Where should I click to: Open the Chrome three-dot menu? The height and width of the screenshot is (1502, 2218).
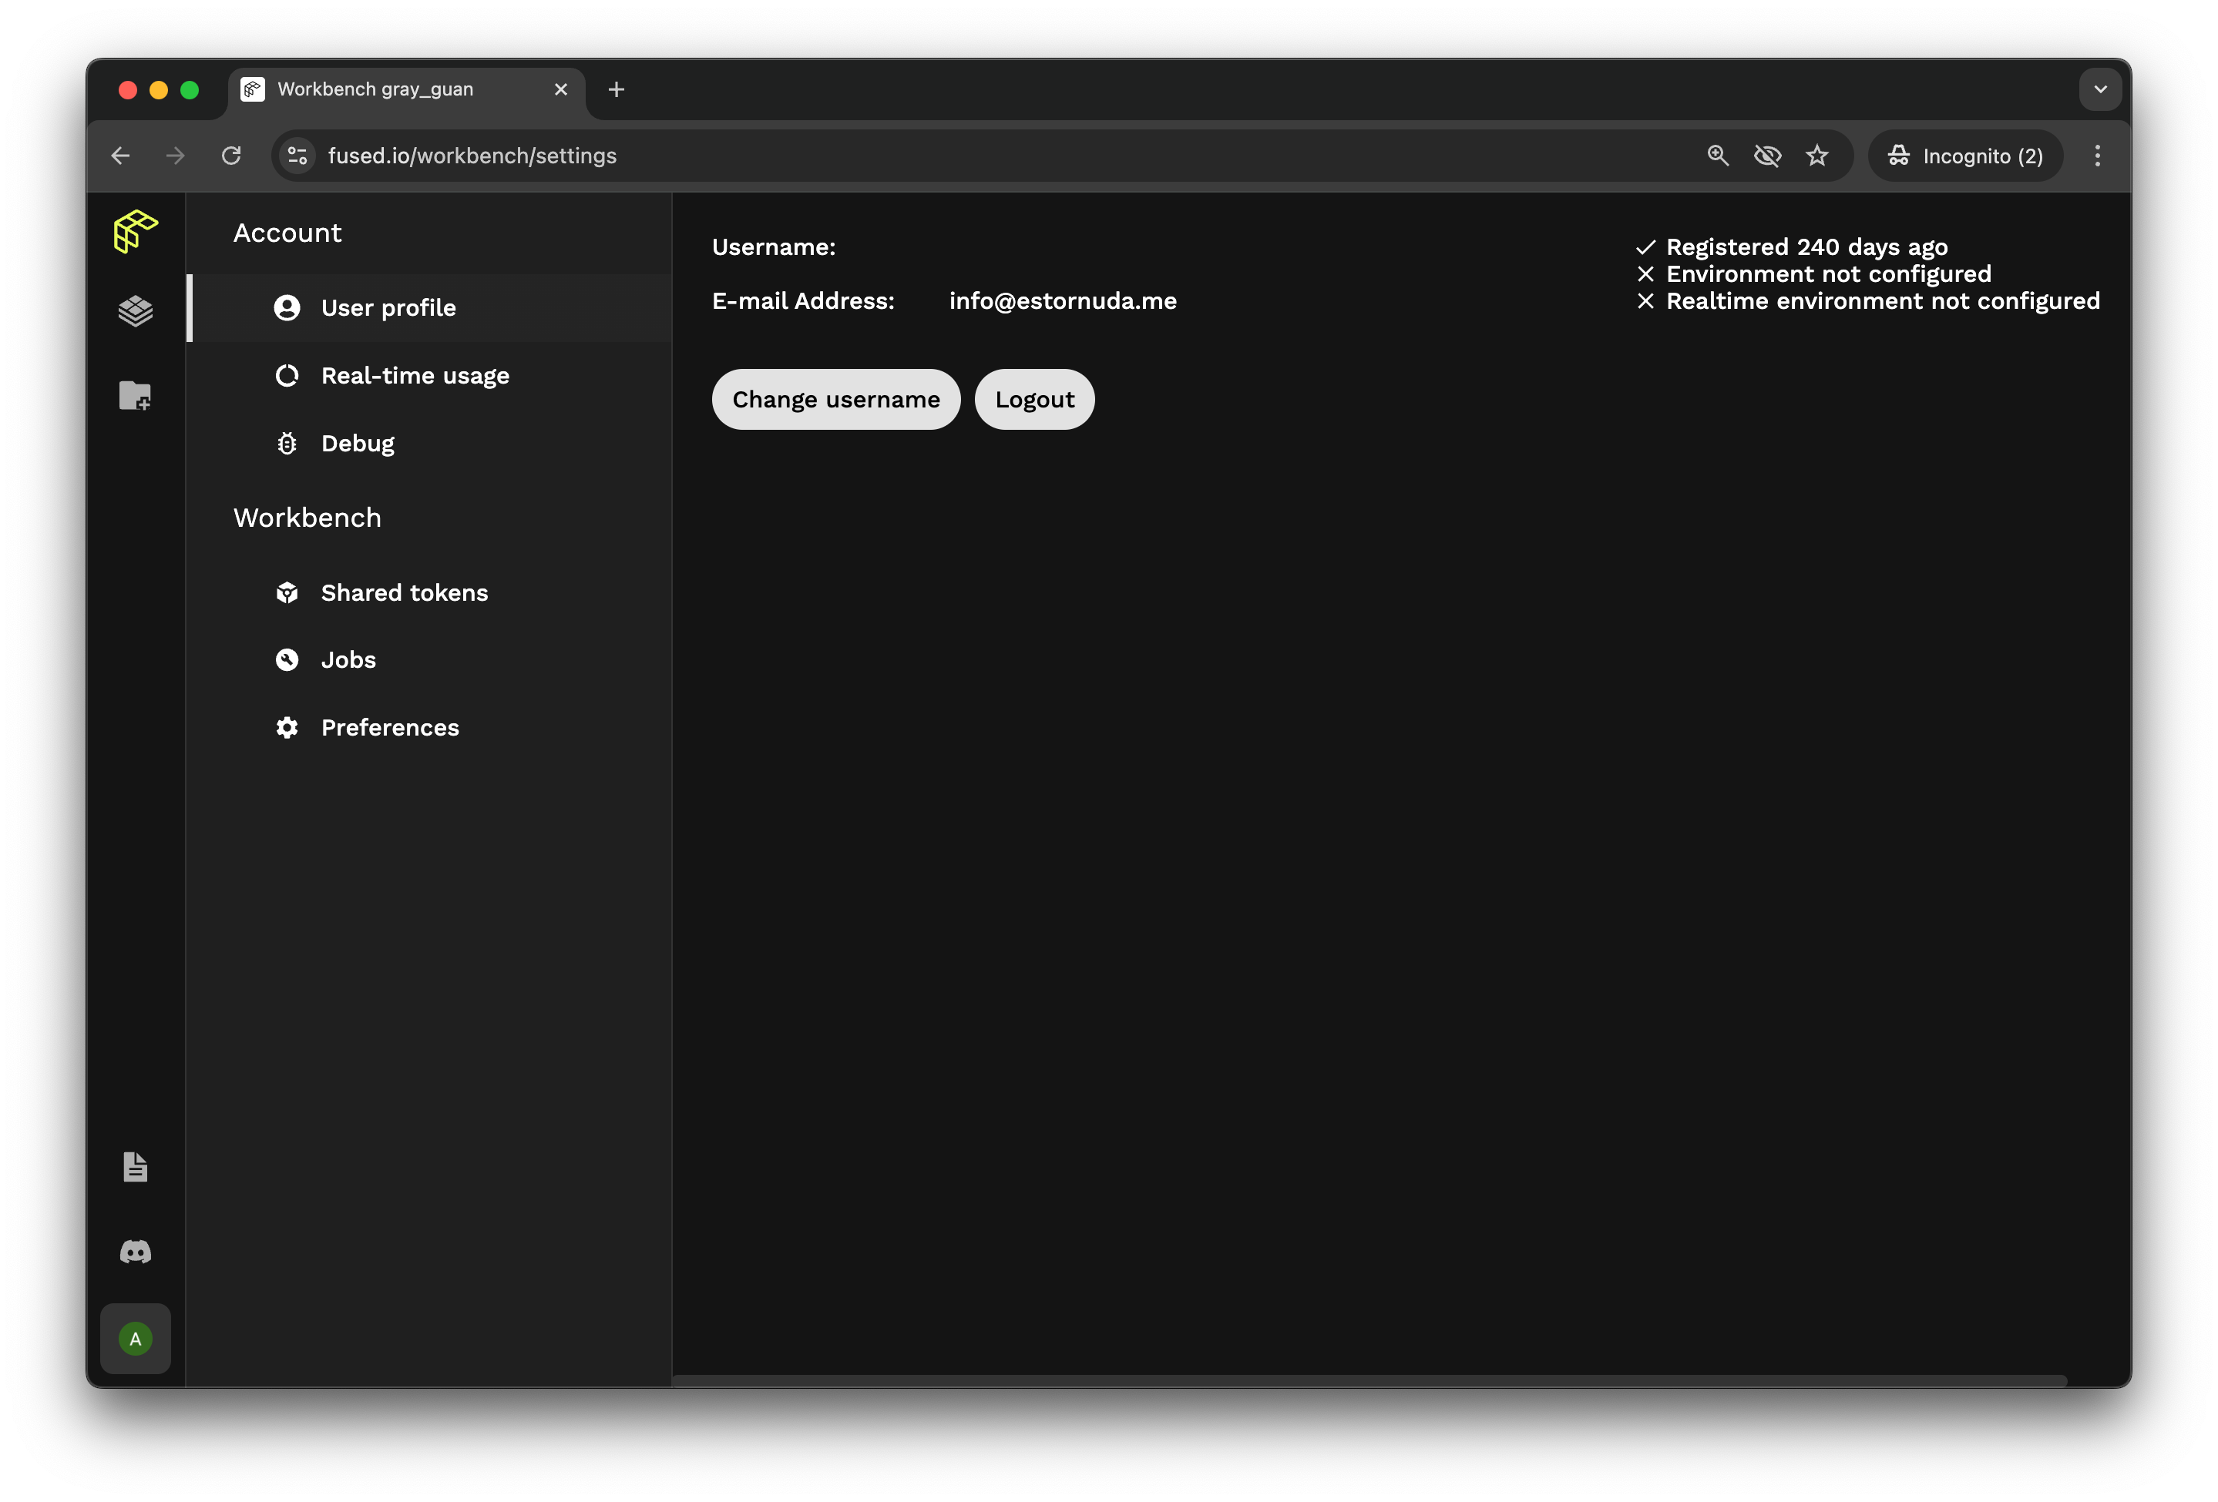[2097, 156]
